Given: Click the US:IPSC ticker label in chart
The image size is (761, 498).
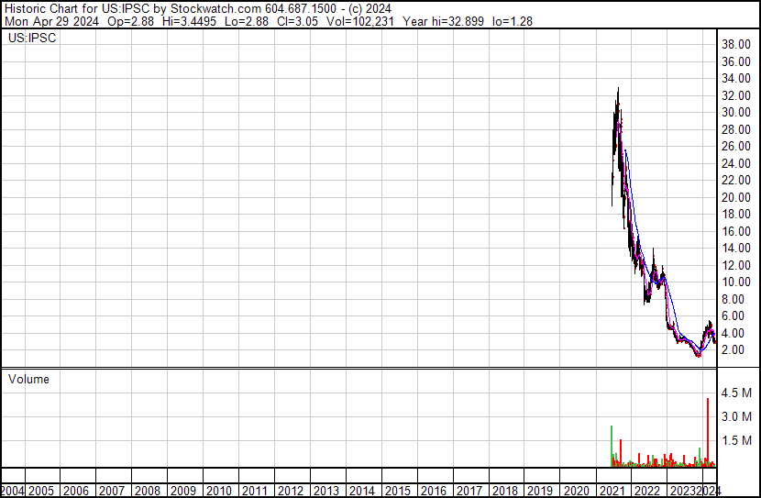Looking at the screenshot, I should pyautogui.click(x=30, y=39).
